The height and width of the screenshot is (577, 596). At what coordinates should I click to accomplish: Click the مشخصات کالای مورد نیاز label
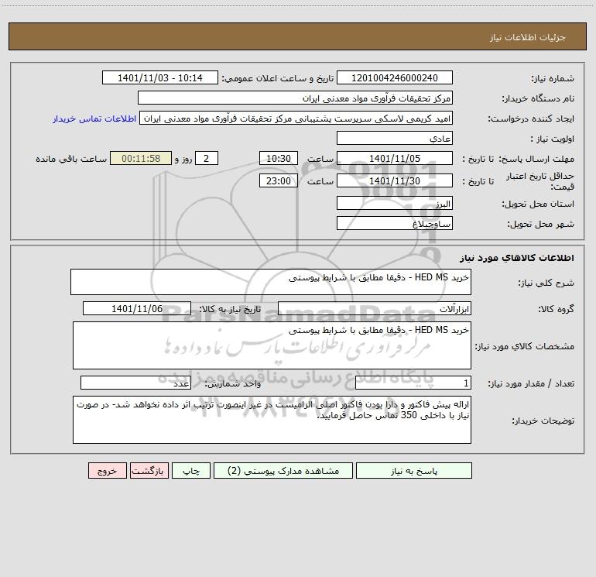pyautogui.click(x=525, y=346)
